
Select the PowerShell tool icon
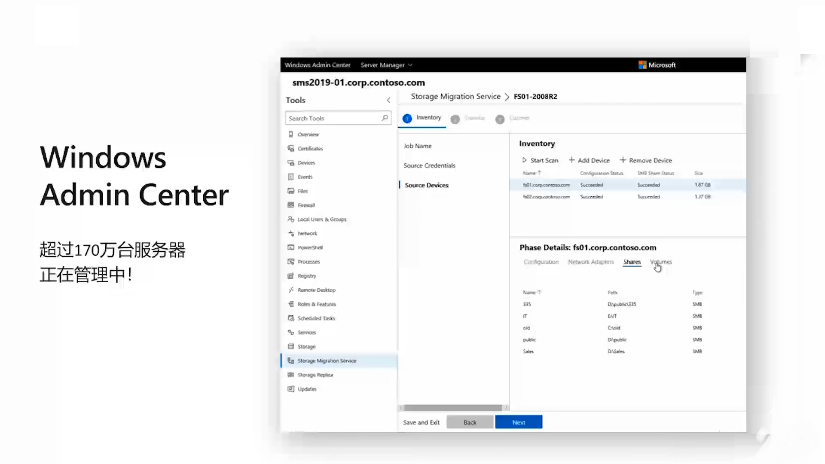click(x=291, y=247)
